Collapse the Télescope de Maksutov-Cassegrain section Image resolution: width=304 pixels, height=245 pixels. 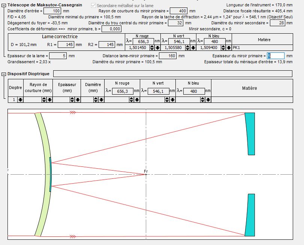pos(3,5)
